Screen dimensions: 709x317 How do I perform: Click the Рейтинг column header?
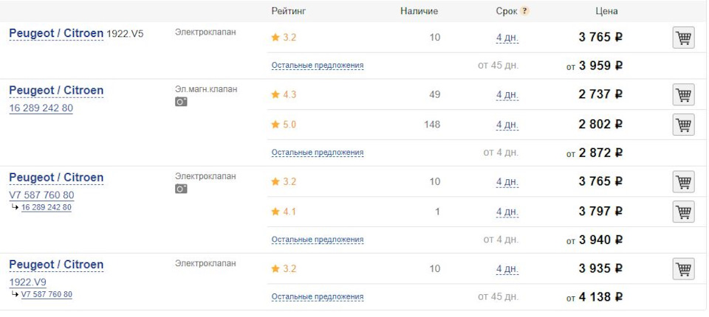(x=288, y=11)
